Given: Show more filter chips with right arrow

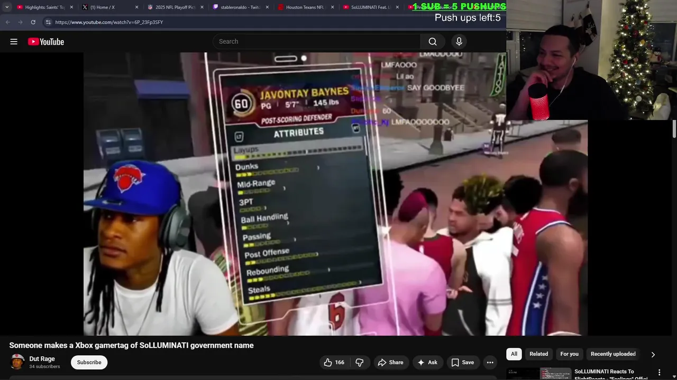Looking at the screenshot, I should (653, 355).
